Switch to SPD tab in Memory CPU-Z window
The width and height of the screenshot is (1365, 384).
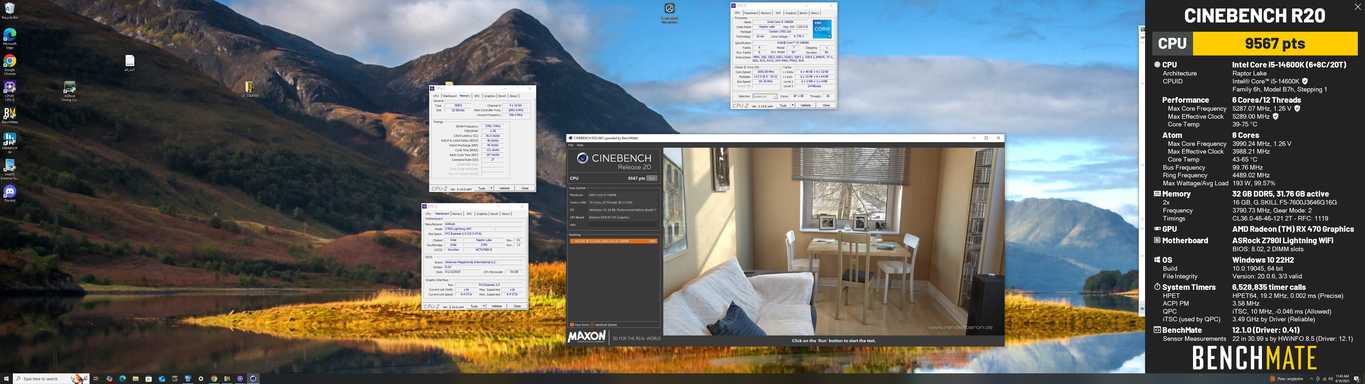477,96
